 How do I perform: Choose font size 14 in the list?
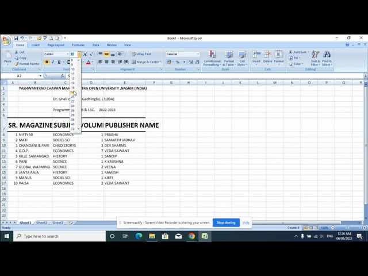73,83
